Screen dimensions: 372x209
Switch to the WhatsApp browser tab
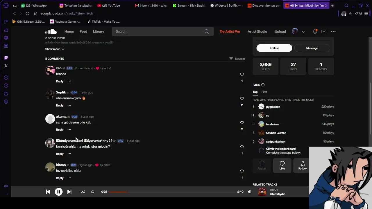(x=34, y=6)
